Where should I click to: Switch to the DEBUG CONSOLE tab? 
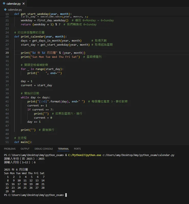tap(44, 149)
